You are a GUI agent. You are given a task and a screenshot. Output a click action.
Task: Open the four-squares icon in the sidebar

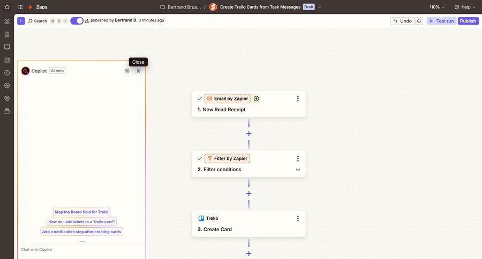click(7, 21)
